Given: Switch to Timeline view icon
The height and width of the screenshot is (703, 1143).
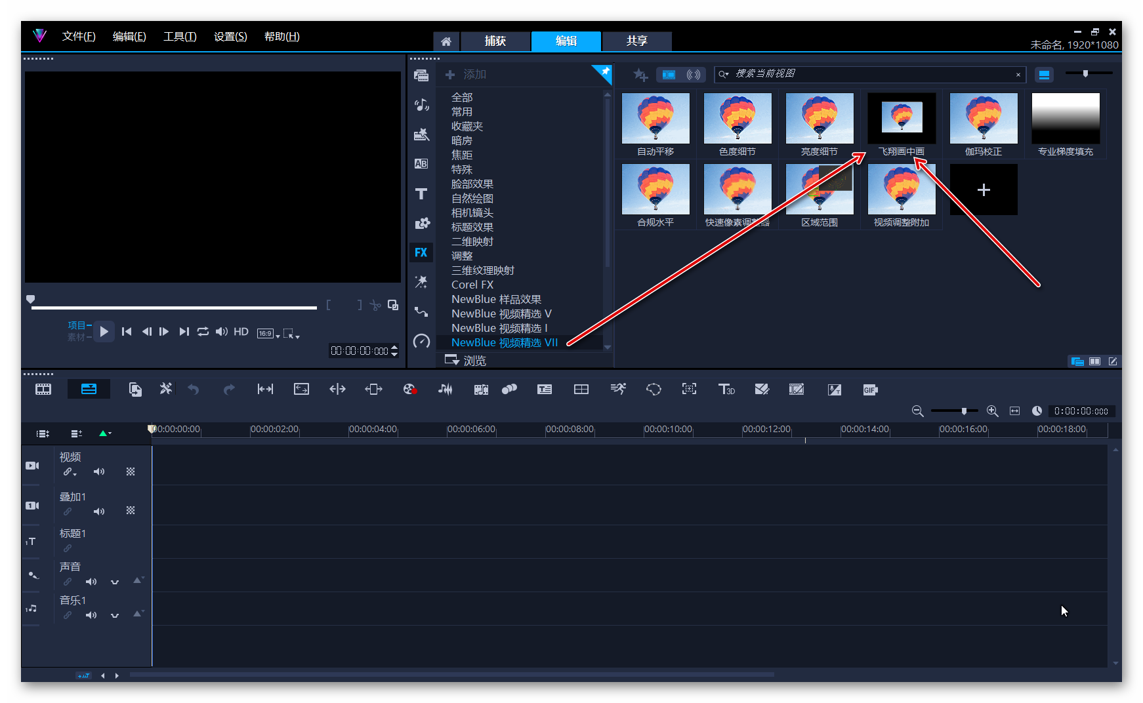Looking at the screenshot, I should coord(89,390).
